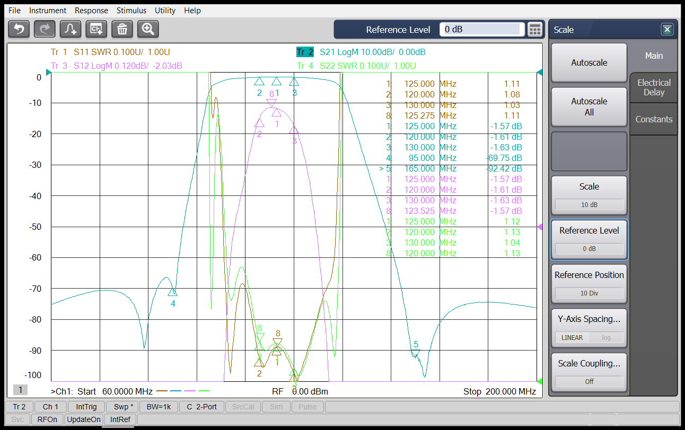Activate the magnifier zoom icon
The image size is (685, 430).
click(148, 29)
